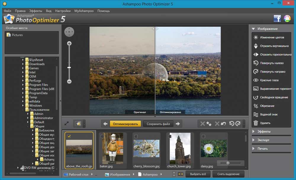Open the Facebook share icon
Viewport: 296px width, 180px height.
click(277, 19)
